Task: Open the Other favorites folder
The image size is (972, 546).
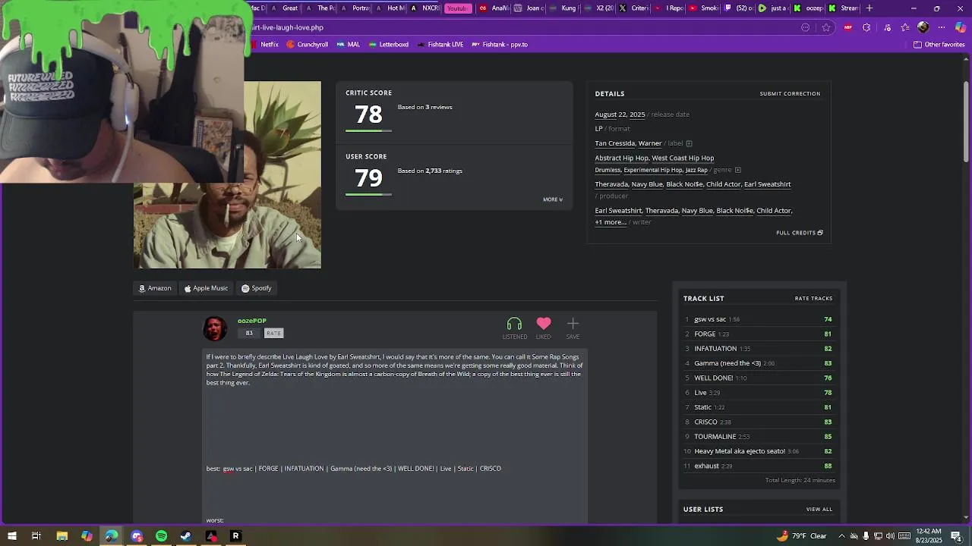Action: click(939, 45)
